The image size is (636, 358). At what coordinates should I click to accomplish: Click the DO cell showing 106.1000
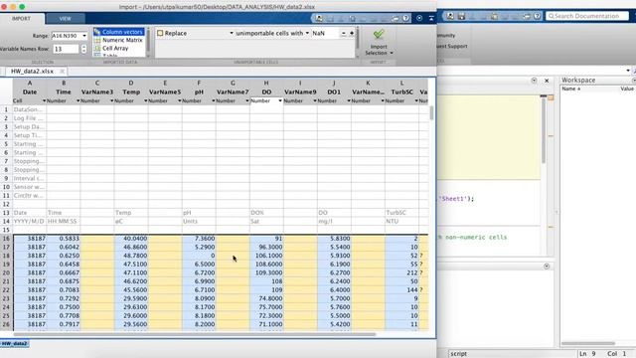click(266, 256)
